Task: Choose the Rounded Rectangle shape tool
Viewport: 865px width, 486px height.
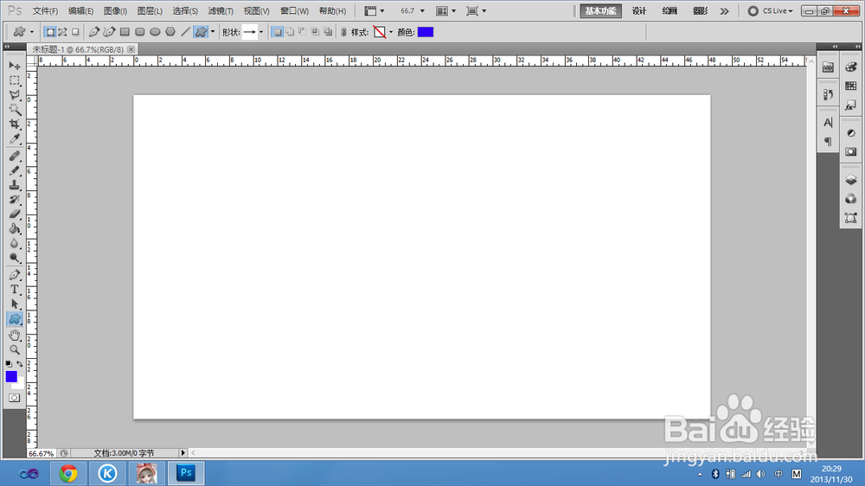Action: pyautogui.click(x=140, y=32)
